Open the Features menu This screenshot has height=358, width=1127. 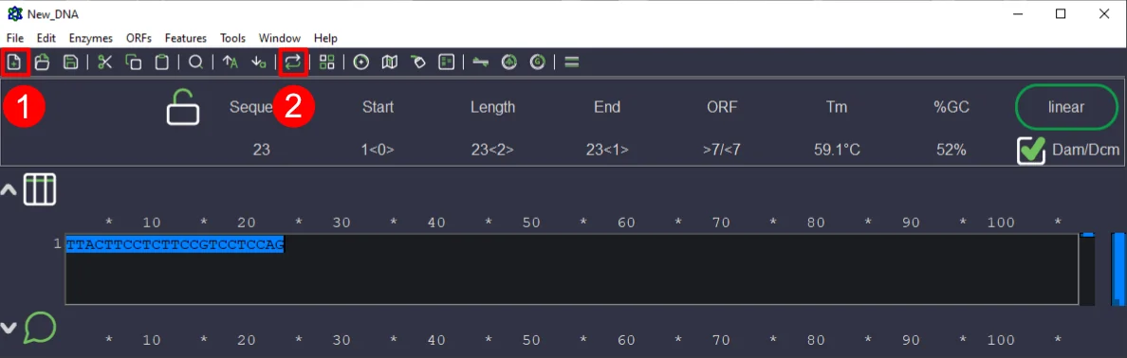tap(185, 38)
